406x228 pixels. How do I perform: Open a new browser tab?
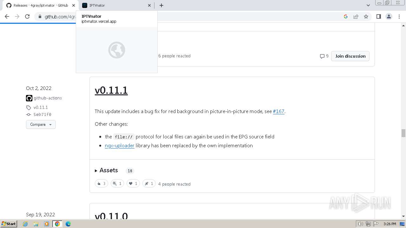tap(161, 5)
